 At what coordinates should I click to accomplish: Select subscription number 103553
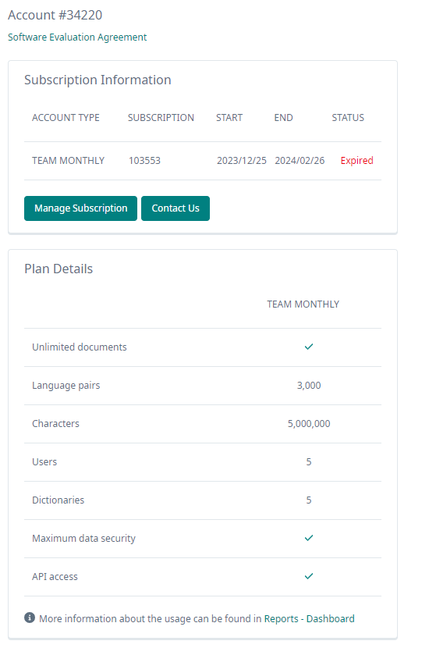coord(144,161)
